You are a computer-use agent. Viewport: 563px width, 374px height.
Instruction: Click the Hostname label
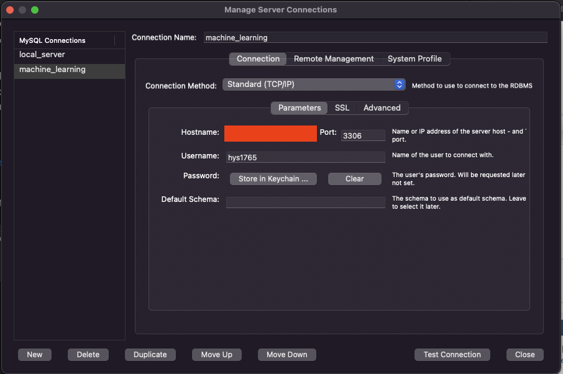pyautogui.click(x=200, y=132)
